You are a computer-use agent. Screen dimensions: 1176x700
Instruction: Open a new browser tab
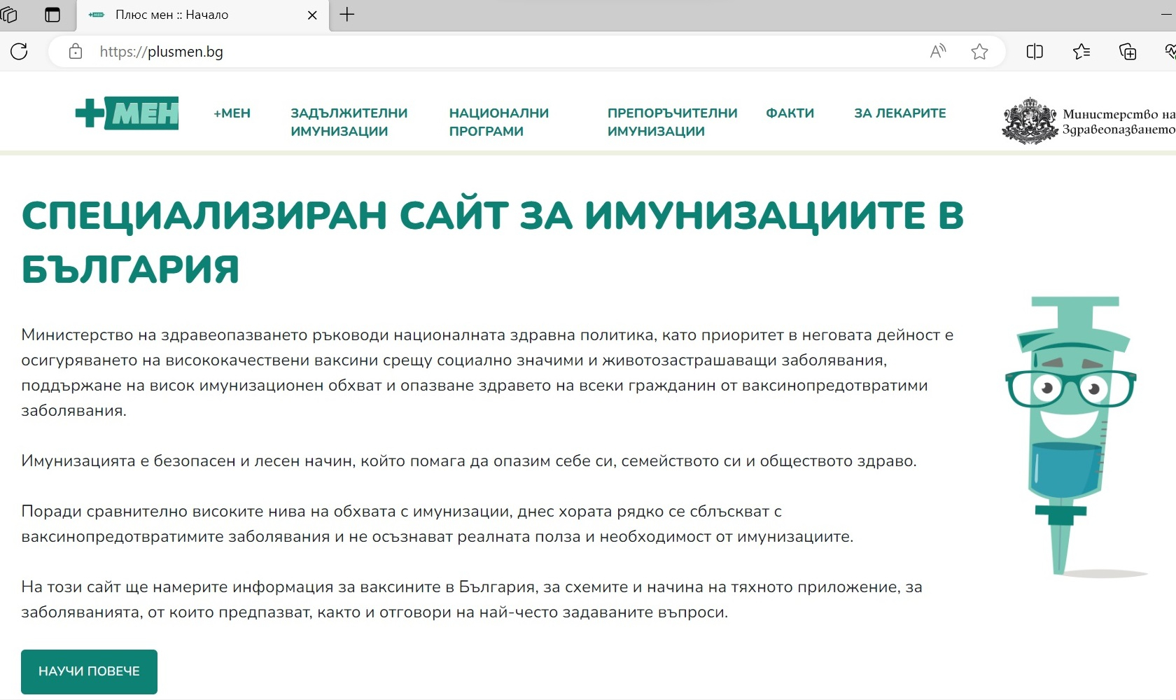tap(347, 14)
